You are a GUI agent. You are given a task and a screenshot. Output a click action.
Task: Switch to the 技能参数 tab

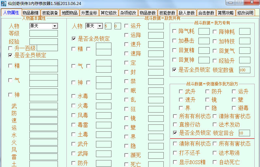click(x=167, y=13)
